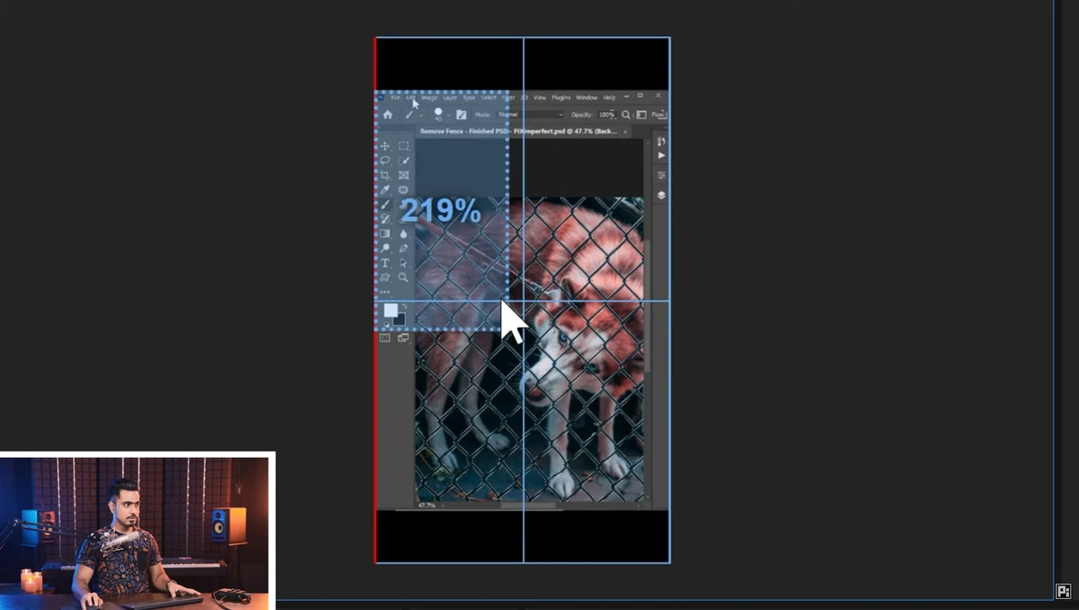Select the Rectangular Marquee tool
Image resolution: width=1079 pixels, height=610 pixels.
[404, 146]
